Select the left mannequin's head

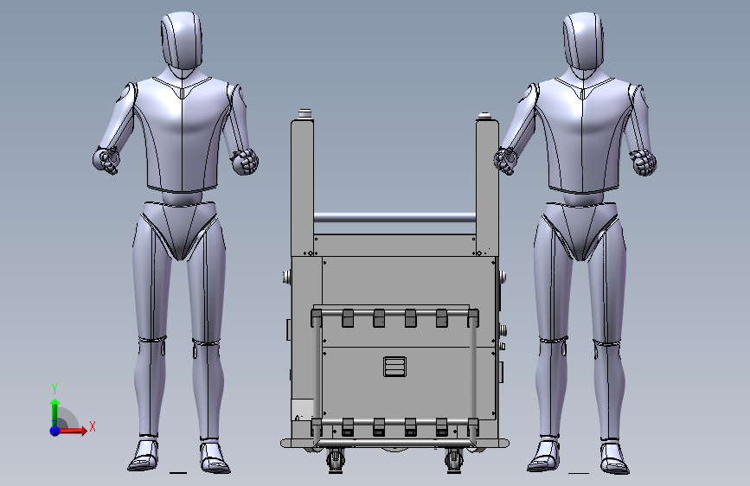click(x=182, y=42)
